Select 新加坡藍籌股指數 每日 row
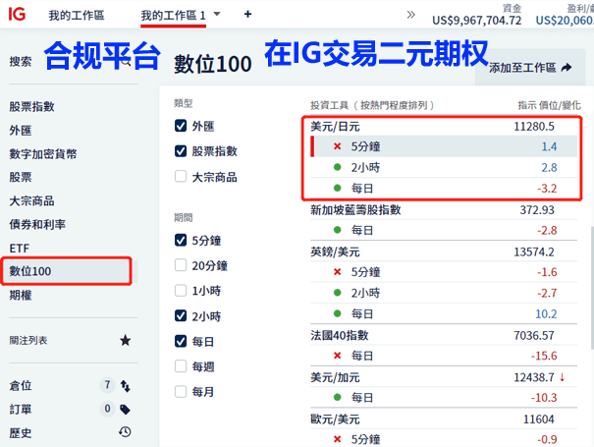 pos(444,230)
